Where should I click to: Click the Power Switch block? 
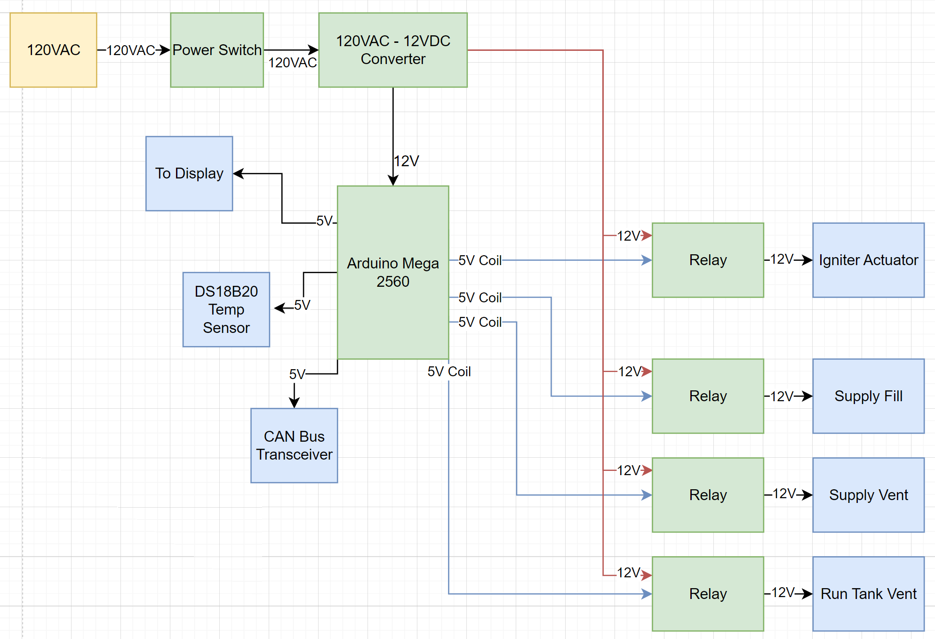point(216,50)
